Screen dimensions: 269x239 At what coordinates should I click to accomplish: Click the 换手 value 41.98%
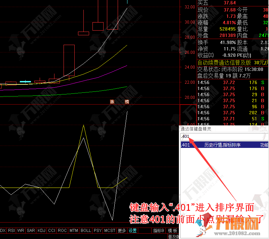click(x=228, y=42)
